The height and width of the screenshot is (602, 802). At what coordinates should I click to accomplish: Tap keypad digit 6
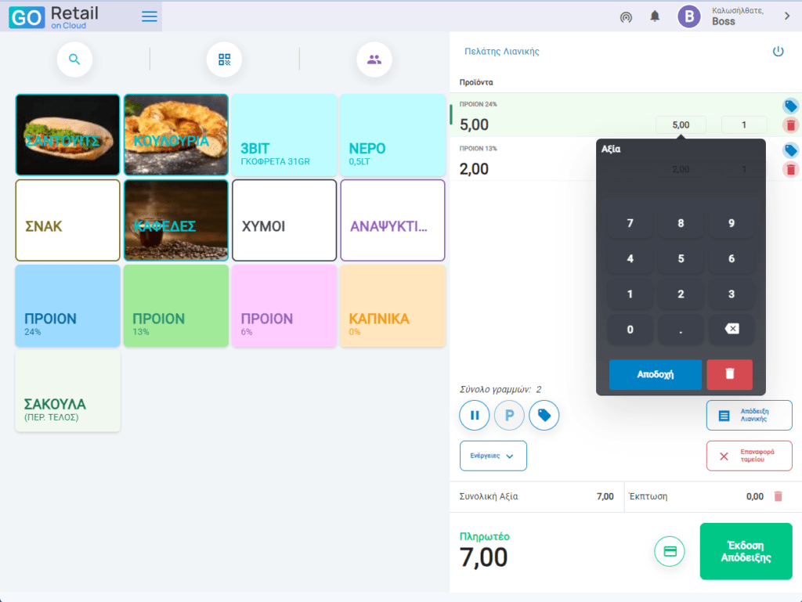coord(732,258)
